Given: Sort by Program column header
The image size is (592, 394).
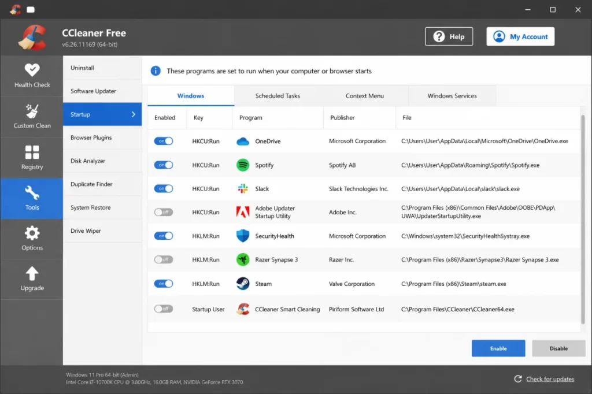Looking at the screenshot, I should [278, 118].
